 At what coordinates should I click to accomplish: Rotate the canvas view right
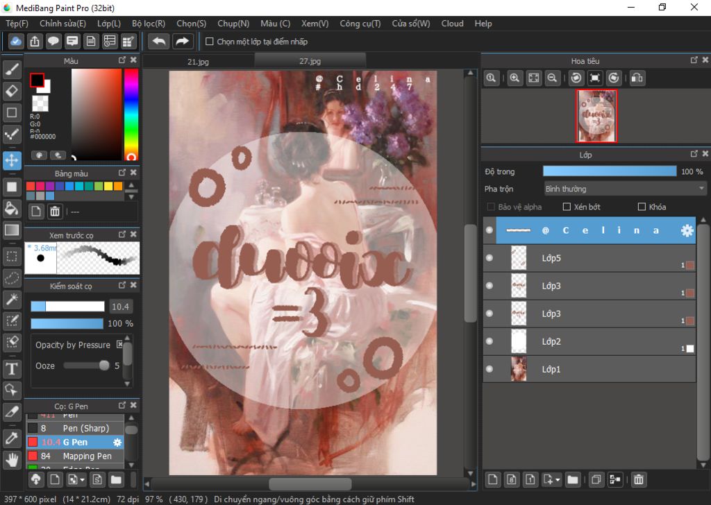pyautogui.click(x=614, y=78)
